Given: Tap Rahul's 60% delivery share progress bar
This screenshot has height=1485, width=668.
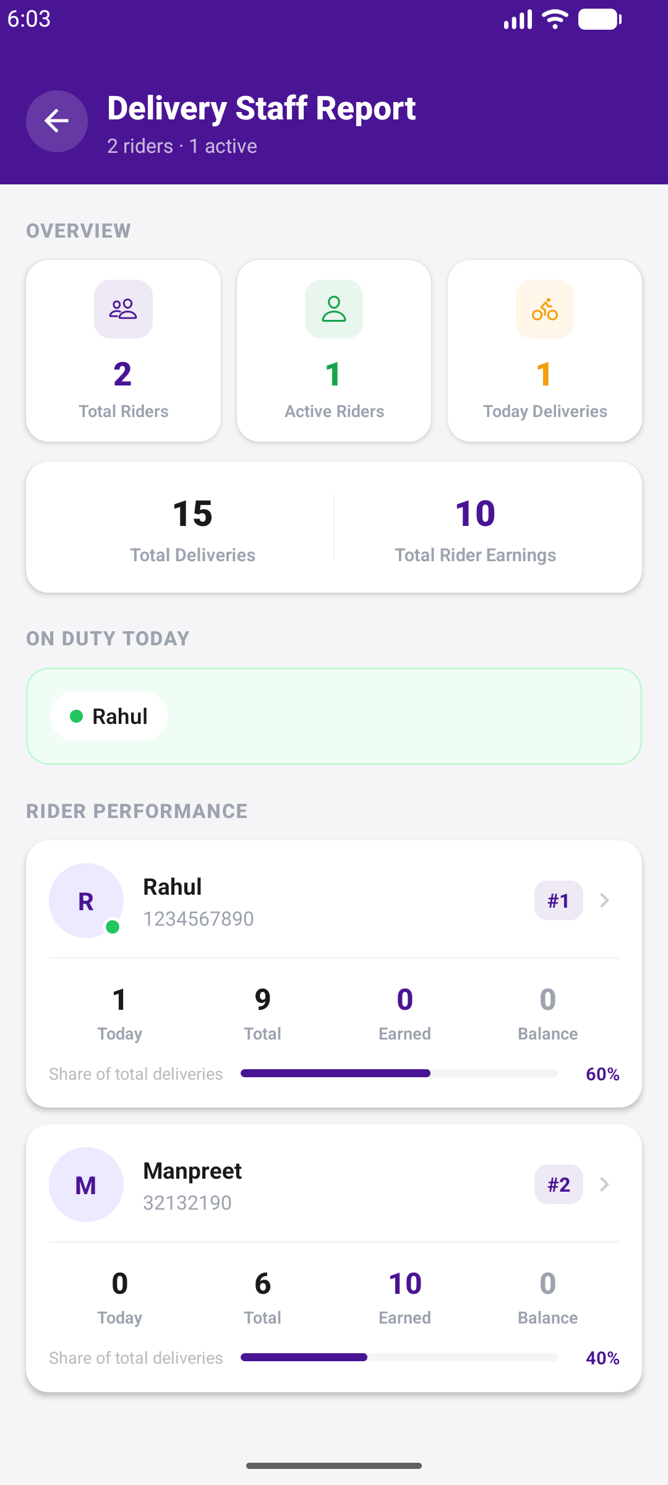Looking at the screenshot, I should (x=399, y=1074).
